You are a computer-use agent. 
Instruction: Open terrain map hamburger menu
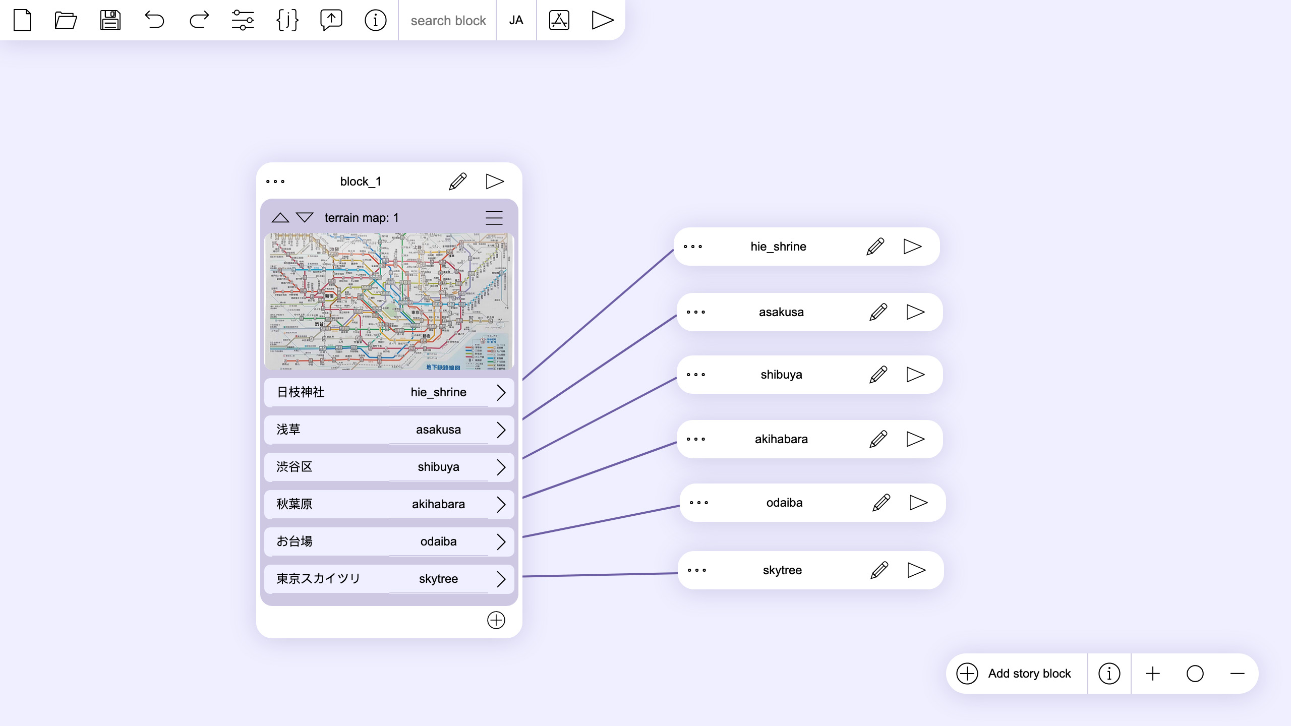pyautogui.click(x=494, y=217)
